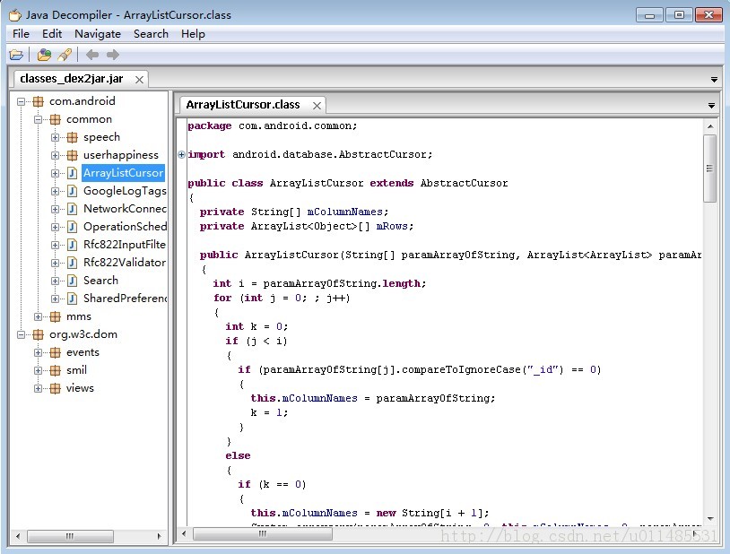
Task: Expand the userhappiness package node
Action: tap(55, 155)
